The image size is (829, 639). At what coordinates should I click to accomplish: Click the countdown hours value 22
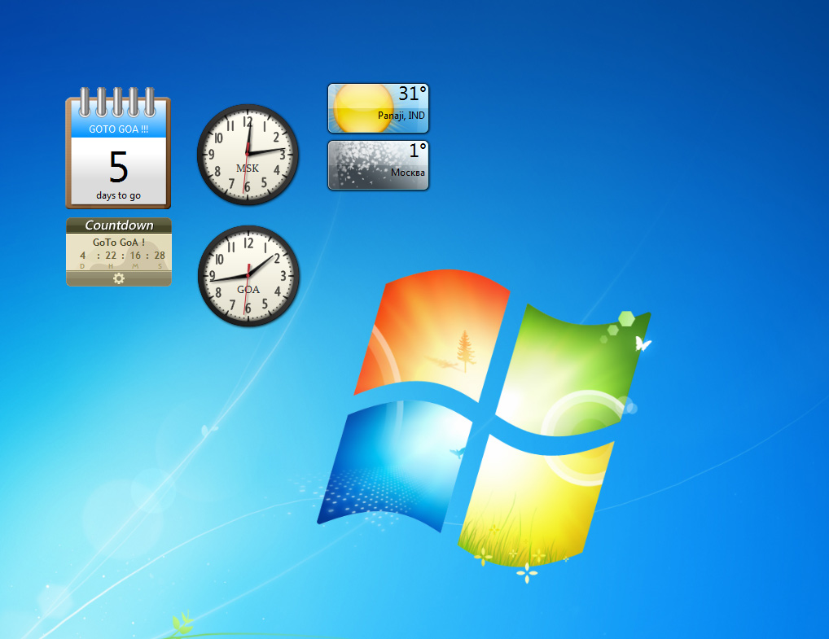coord(110,256)
